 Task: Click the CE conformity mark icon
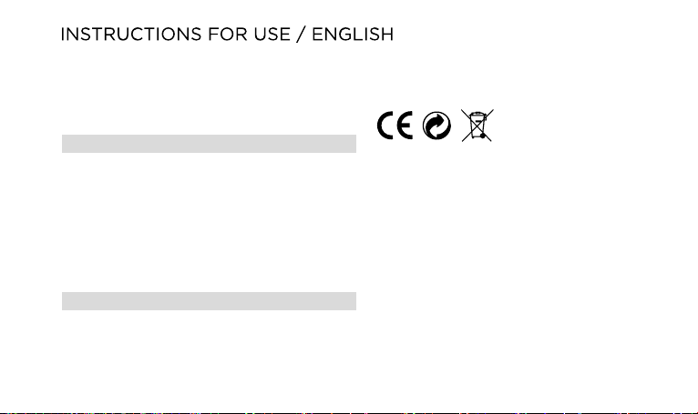tap(395, 126)
